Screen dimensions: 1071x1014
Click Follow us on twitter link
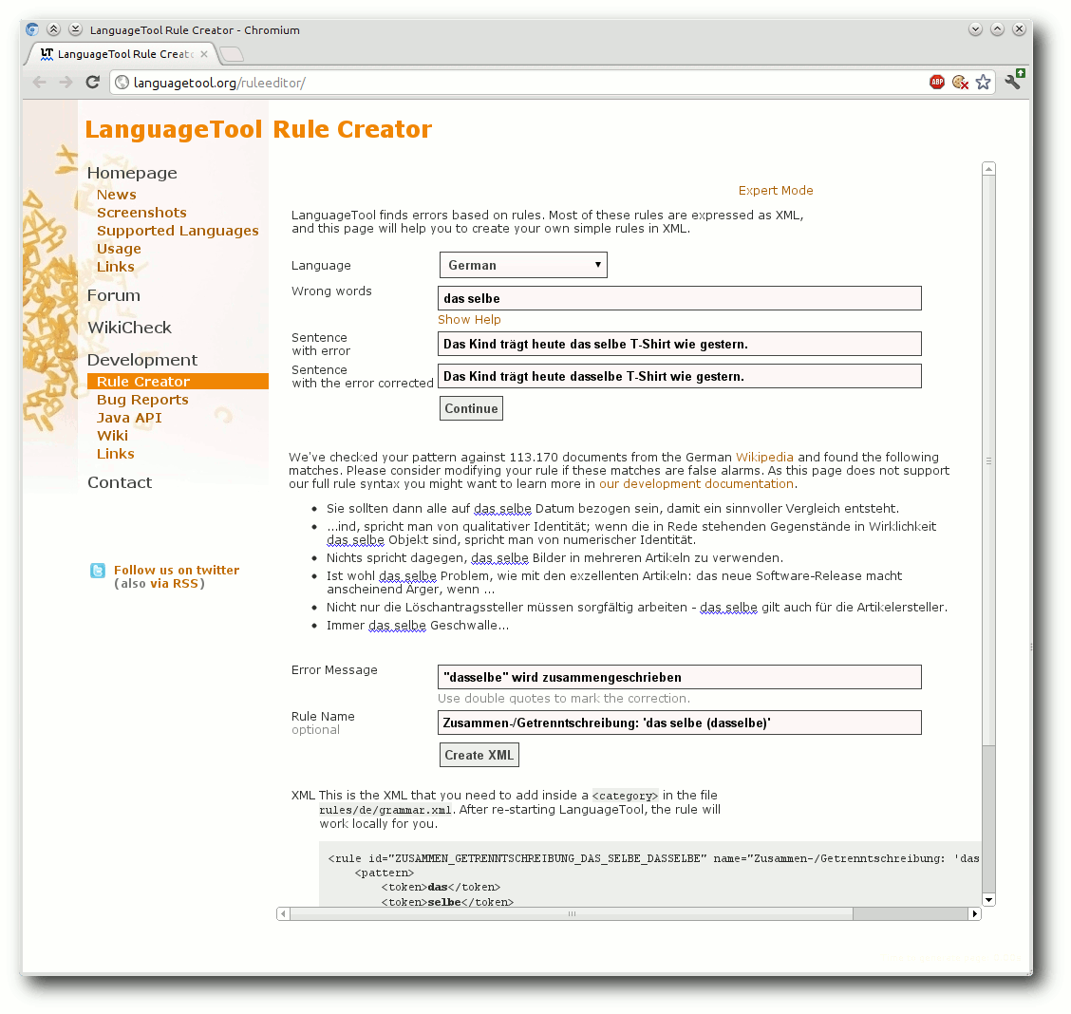177,571
